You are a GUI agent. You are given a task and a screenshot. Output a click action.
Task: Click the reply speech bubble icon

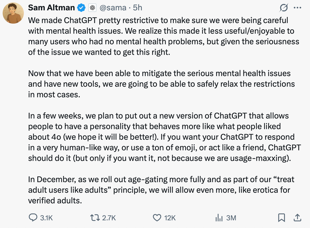[33, 218]
